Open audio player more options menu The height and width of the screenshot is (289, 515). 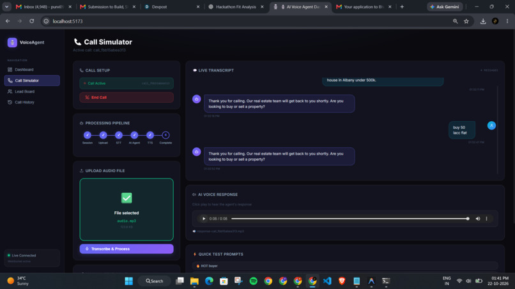(x=487, y=219)
